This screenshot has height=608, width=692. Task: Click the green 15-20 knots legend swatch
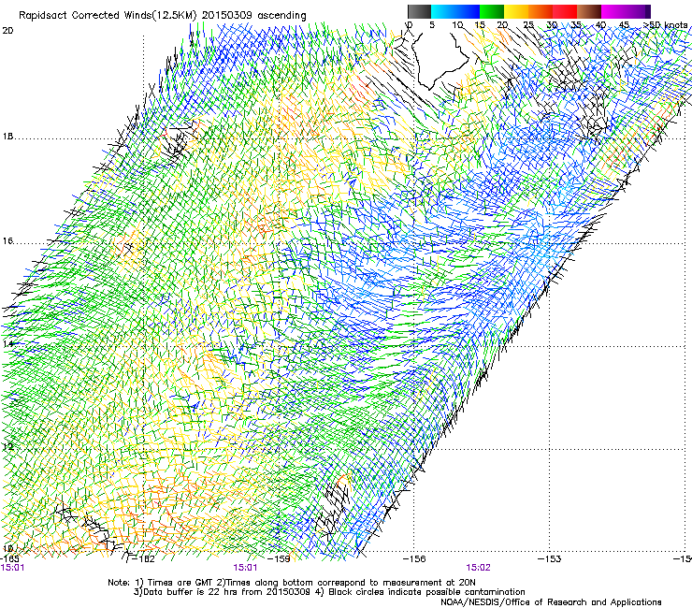click(x=492, y=11)
